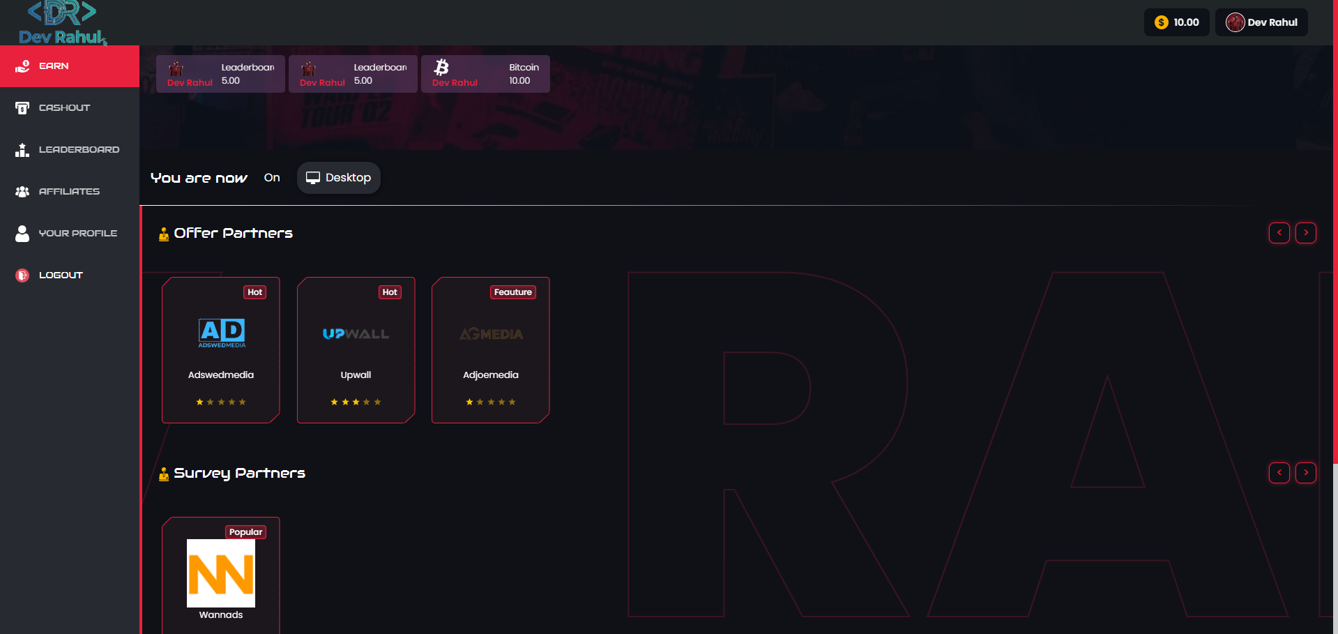Click the first Leaderboard activity entry
This screenshot has height=634, width=1338.
pyautogui.click(x=220, y=74)
